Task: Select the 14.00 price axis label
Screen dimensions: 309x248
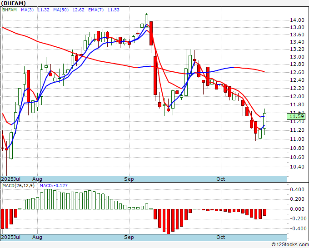Action: pyautogui.click(x=297, y=20)
